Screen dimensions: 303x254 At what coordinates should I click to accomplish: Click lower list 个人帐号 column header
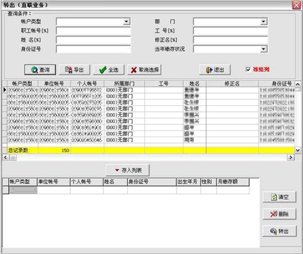click(x=86, y=182)
